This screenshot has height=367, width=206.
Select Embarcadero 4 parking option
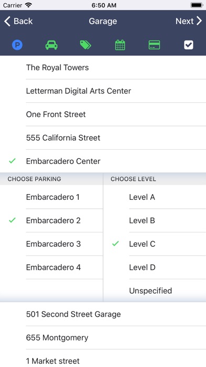tap(51, 267)
